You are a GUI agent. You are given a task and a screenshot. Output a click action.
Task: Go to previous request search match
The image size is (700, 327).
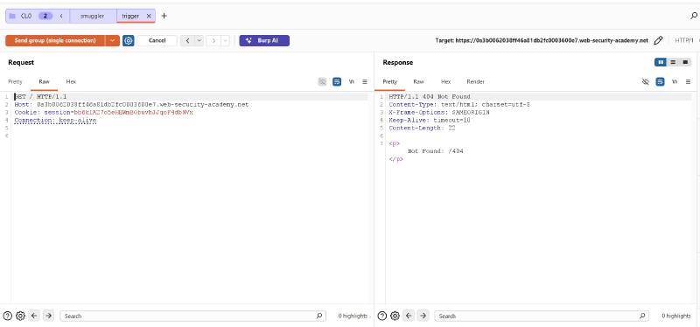[x=34, y=316]
